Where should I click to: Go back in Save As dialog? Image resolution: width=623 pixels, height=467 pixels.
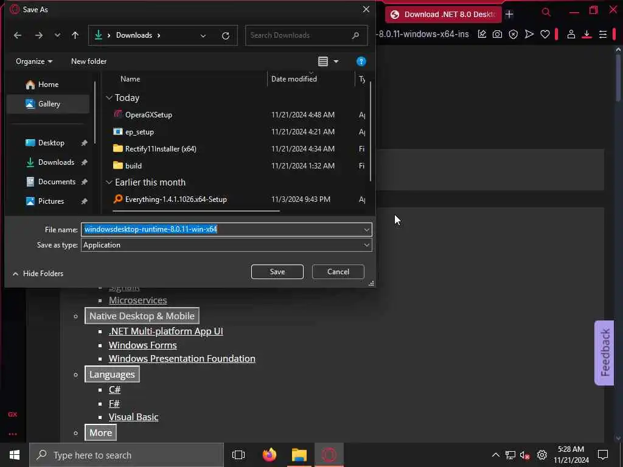[x=18, y=35]
